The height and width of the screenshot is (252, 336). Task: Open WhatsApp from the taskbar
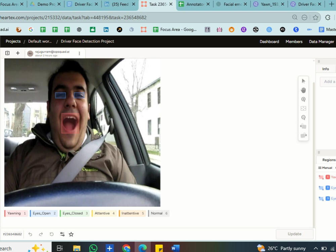point(93,248)
